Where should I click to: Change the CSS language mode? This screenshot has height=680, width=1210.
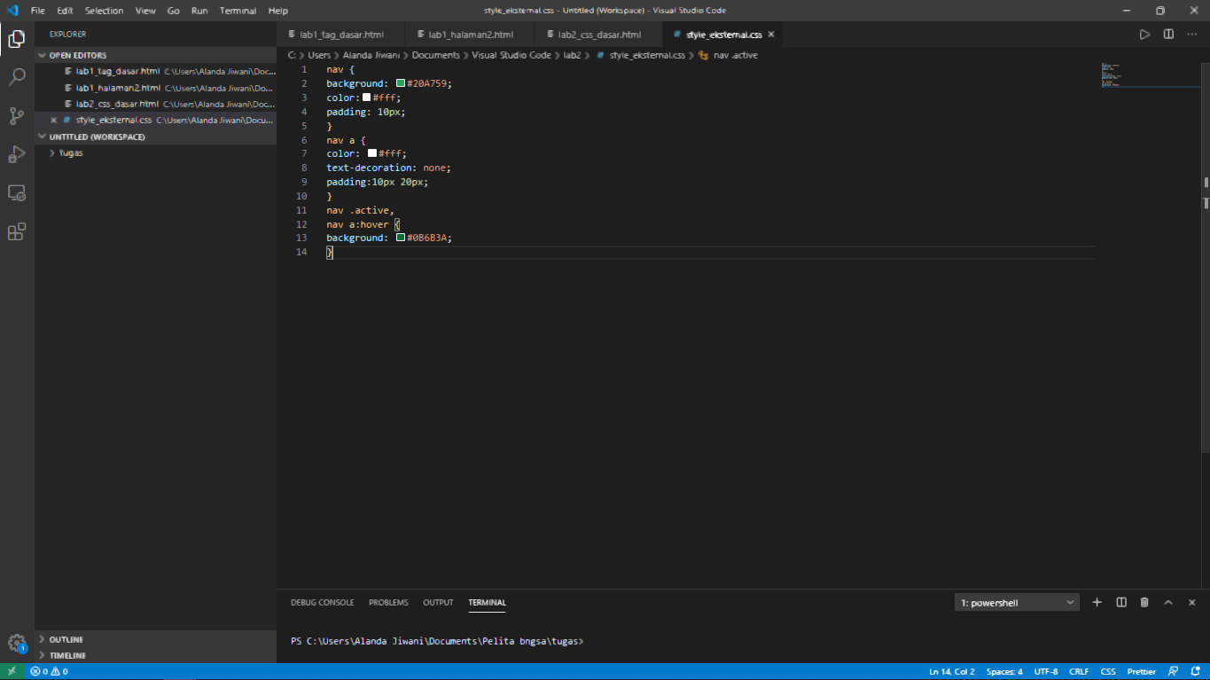(1108, 672)
